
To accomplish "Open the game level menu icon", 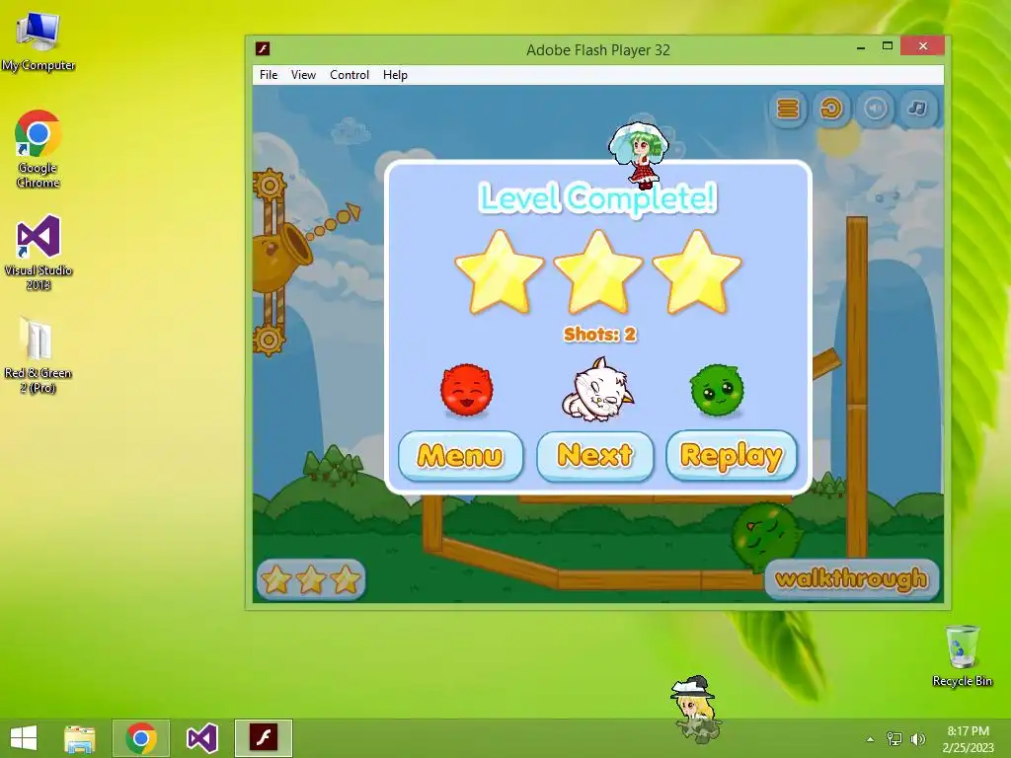I will 787,109.
